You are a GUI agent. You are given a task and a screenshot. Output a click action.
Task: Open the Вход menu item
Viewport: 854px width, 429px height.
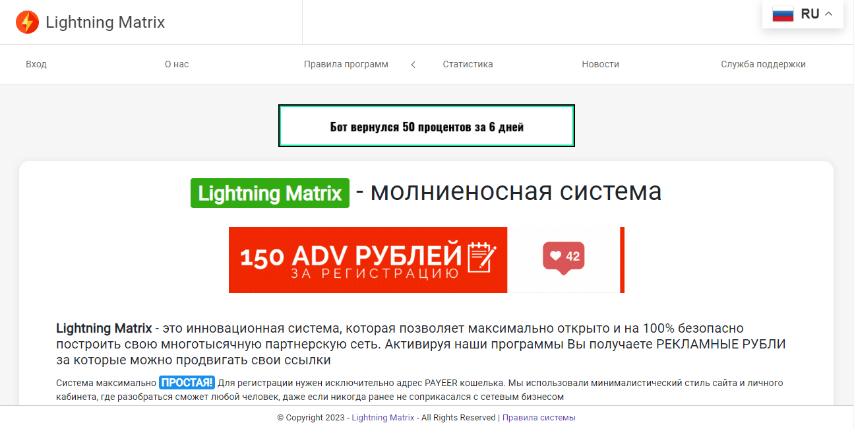36,64
